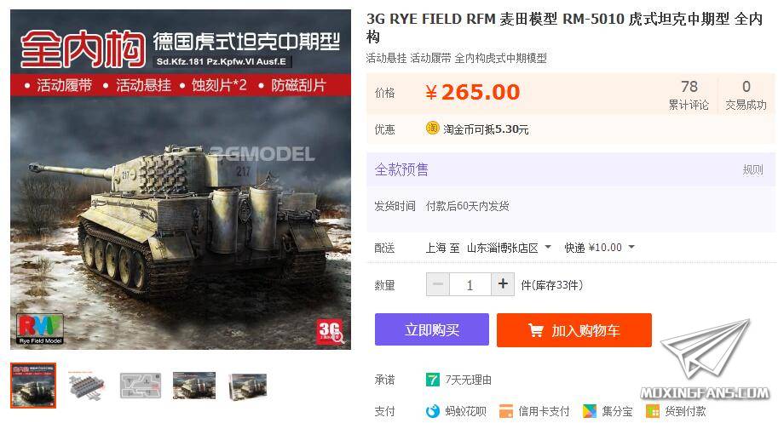Click the quantity input field

470,284
